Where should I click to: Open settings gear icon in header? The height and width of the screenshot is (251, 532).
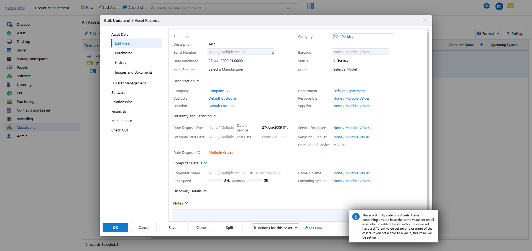[x=487, y=6]
